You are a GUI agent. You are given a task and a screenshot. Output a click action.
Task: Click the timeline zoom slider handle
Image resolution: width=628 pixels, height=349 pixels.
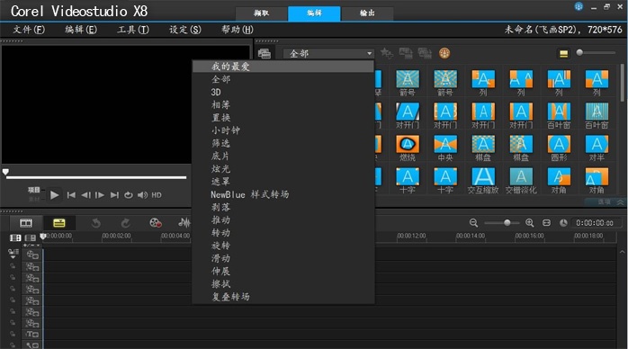point(507,222)
